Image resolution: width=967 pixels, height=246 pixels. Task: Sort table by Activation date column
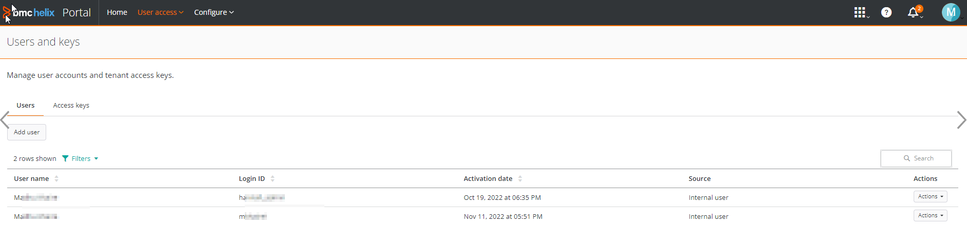tap(520, 179)
